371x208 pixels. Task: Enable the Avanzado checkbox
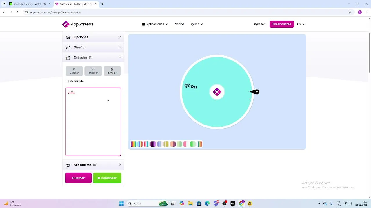pyautogui.click(x=67, y=81)
